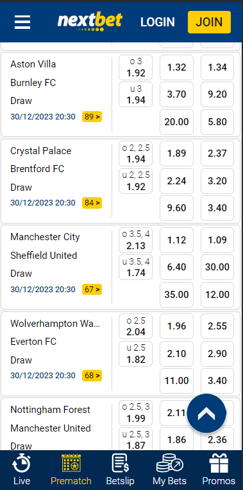Select under 2, 2.5 odds 1.92

136,181
